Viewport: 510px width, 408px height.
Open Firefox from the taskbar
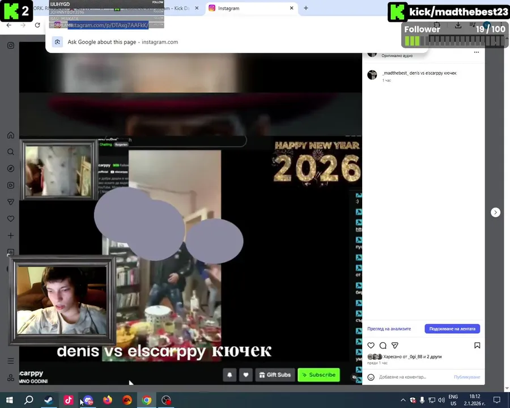(108, 400)
